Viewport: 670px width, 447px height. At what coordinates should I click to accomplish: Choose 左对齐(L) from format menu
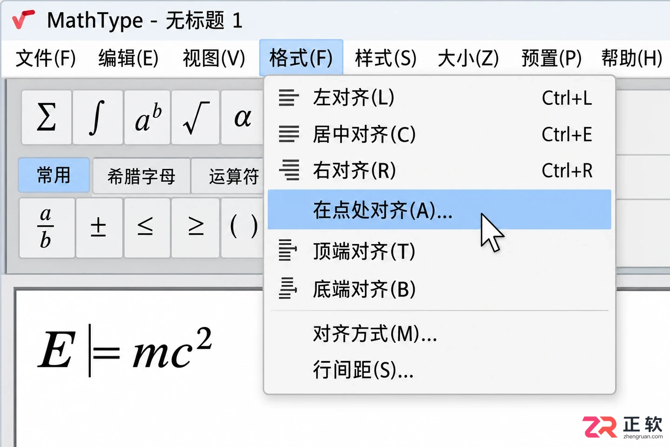point(439,98)
